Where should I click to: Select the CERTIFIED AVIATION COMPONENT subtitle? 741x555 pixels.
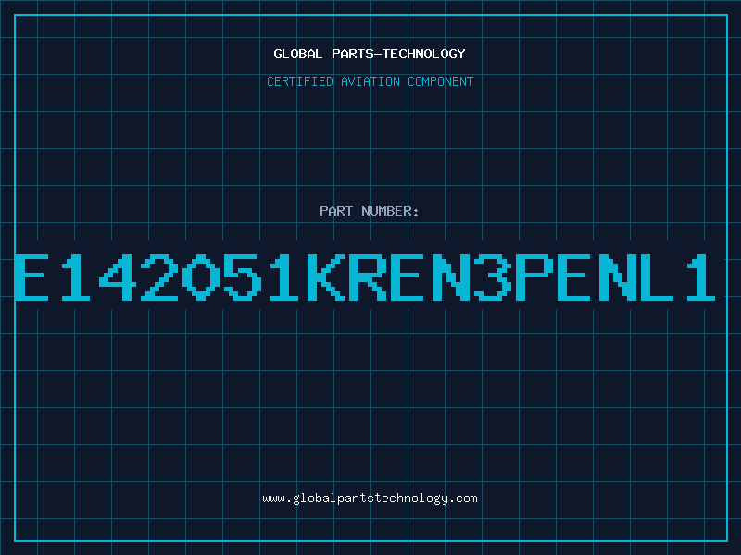[x=370, y=81]
